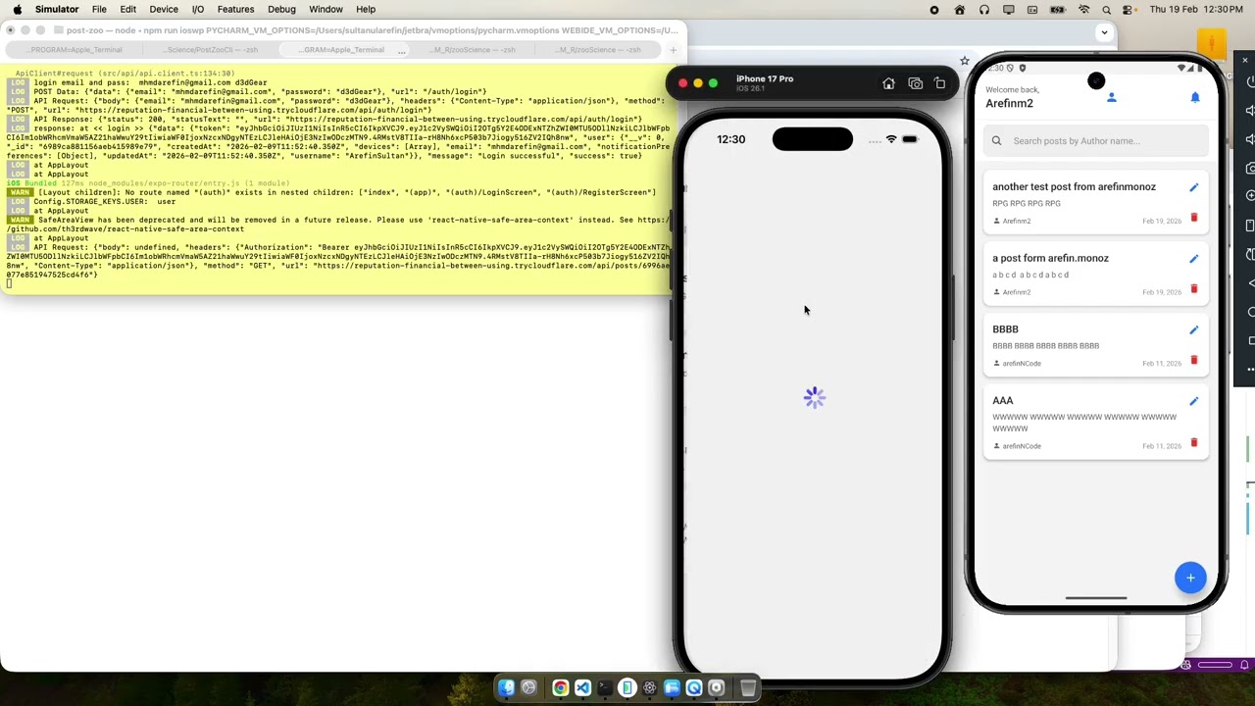The image size is (1255, 706).
Task: Open Wi-Fi status in menu bar
Action: [x=1083, y=10]
